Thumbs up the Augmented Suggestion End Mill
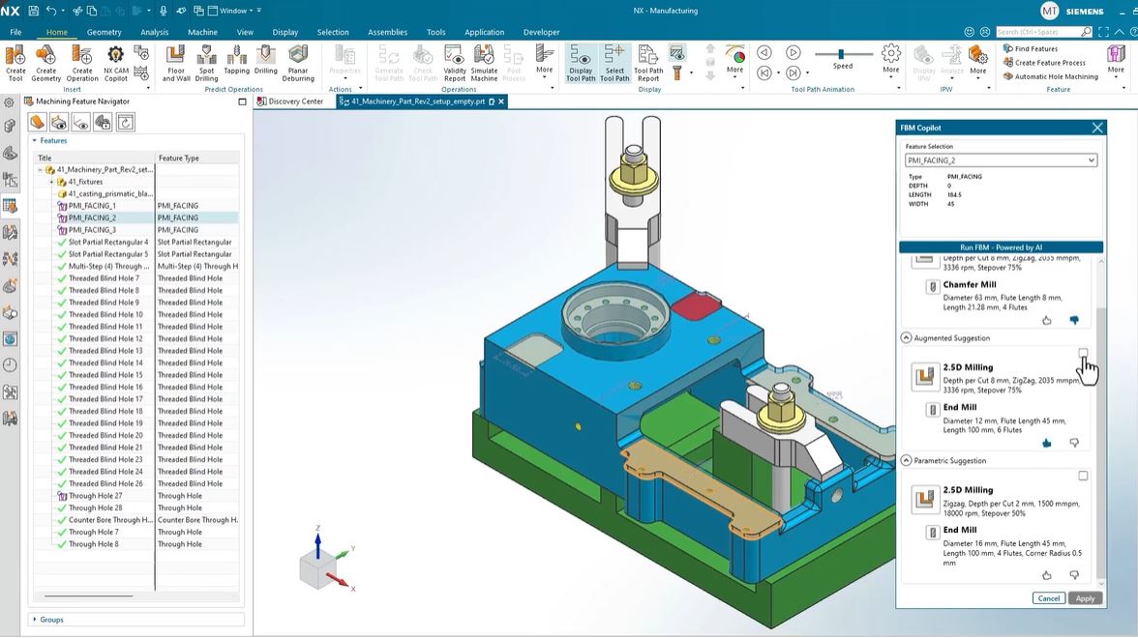Image resolution: width=1138 pixels, height=638 pixels. click(x=1047, y=443)
